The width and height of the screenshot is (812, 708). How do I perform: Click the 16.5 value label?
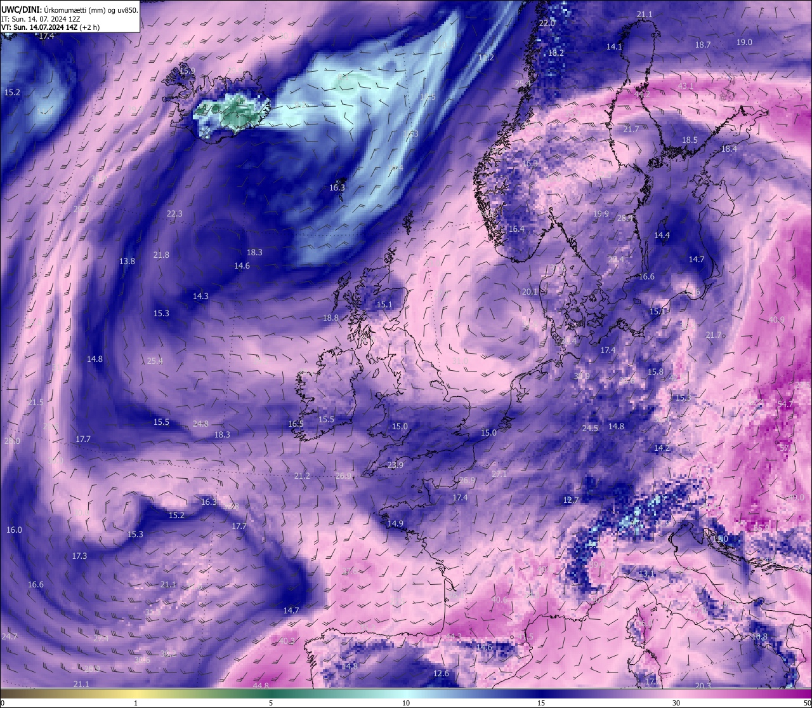(296, 424)
